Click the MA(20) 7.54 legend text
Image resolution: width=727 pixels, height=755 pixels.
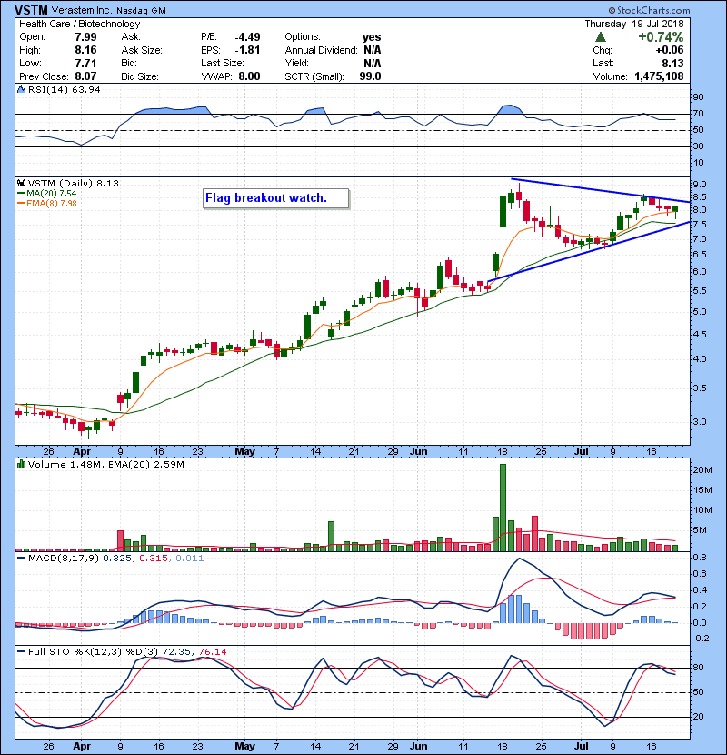(52, 194)
